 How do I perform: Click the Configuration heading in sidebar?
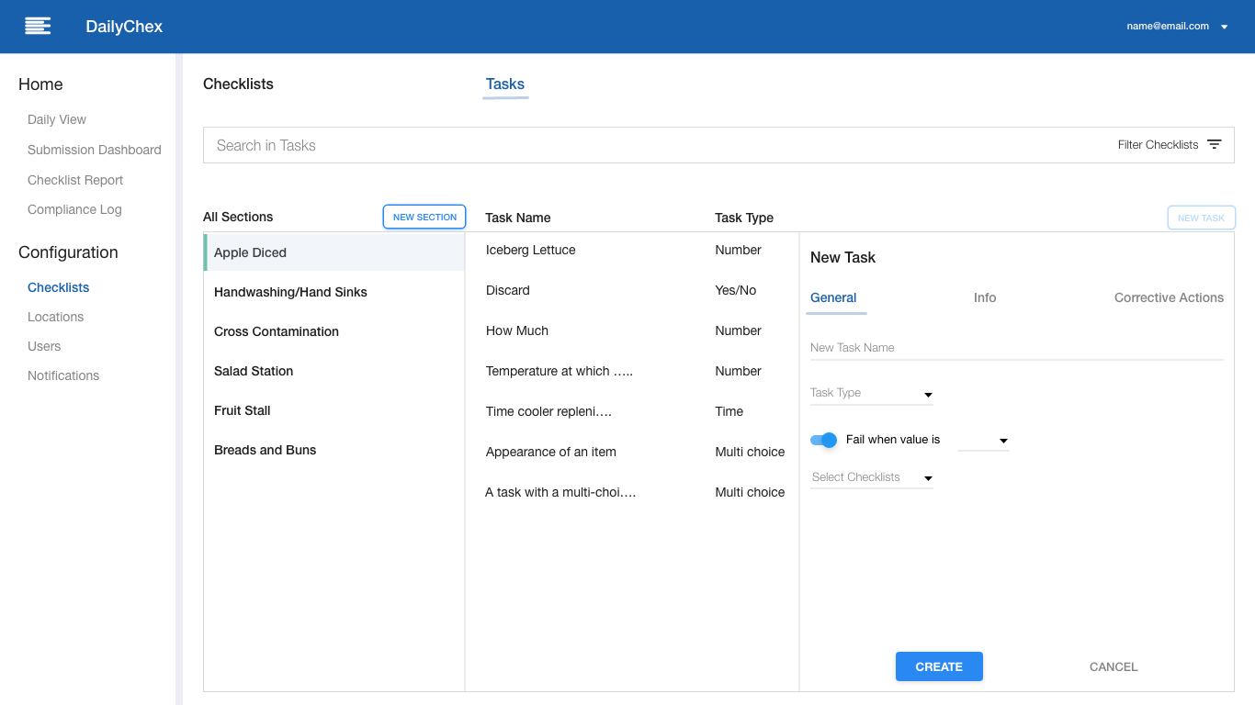tap(68, 252)
